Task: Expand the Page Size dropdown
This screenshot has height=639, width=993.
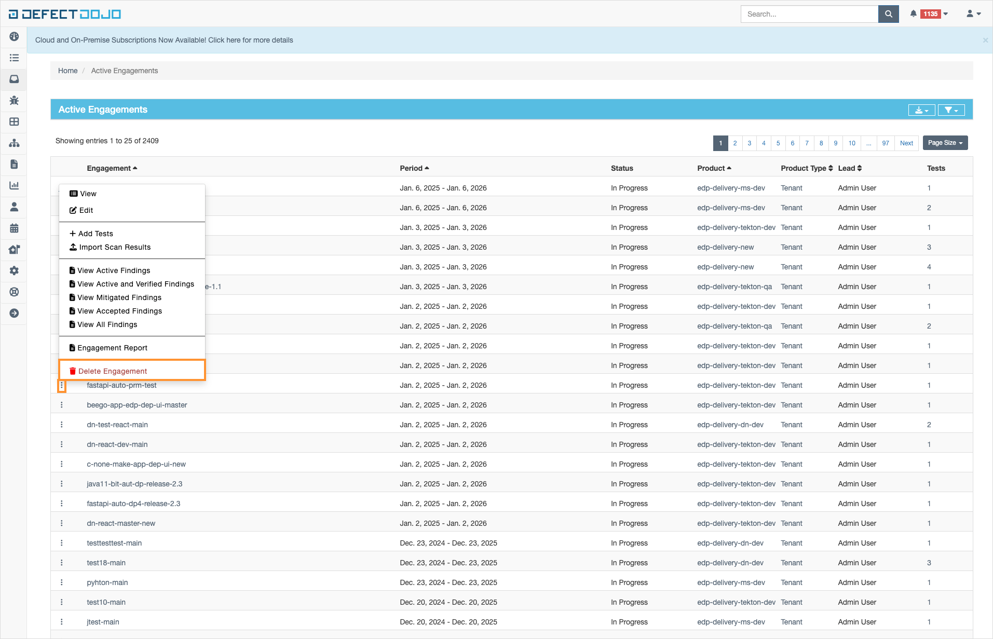Action: tap(945, 143)
